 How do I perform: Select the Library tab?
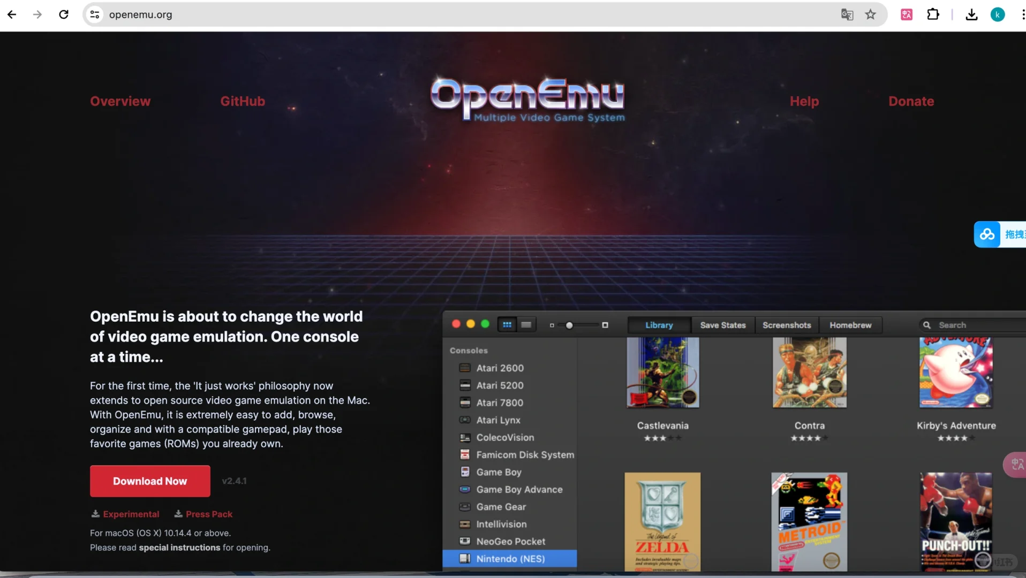(659, 325)
